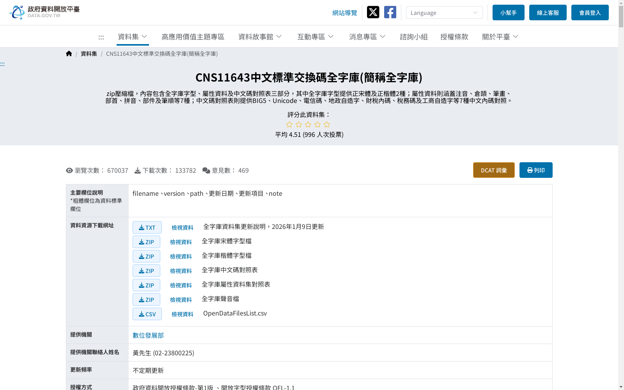Click the 會員登入 button
The height and width of the screenshot is (390, 624).
[590, 12]
